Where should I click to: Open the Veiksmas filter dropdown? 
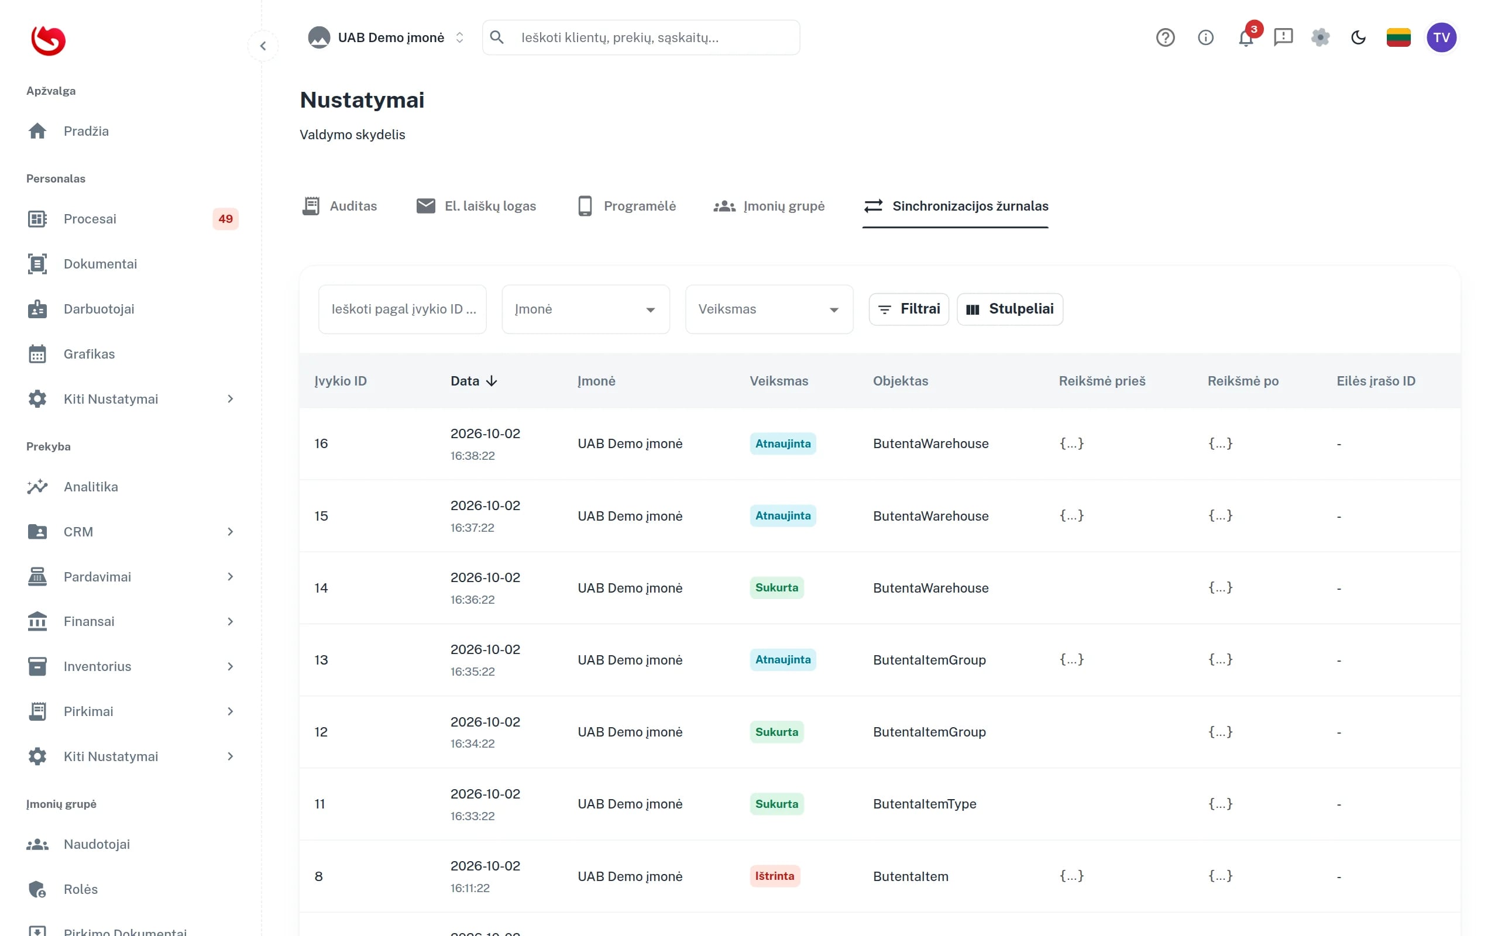click(769, 309)
